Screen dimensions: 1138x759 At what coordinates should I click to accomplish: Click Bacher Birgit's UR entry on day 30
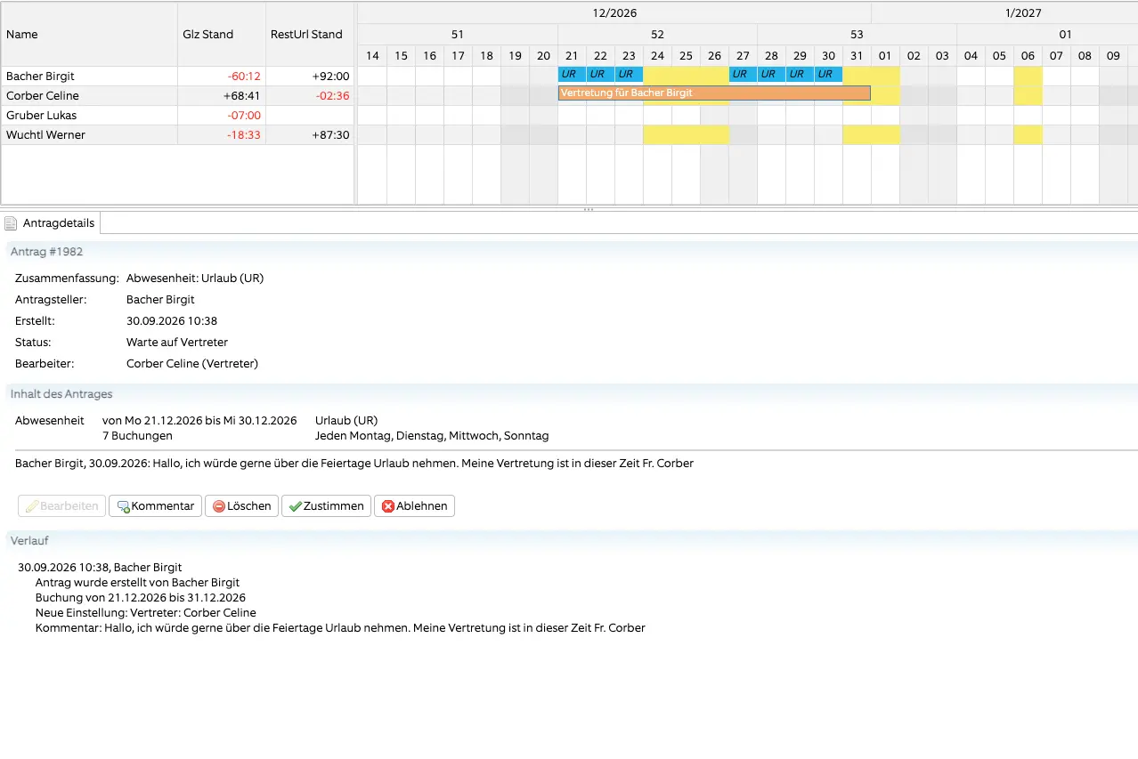click(828, 74)
